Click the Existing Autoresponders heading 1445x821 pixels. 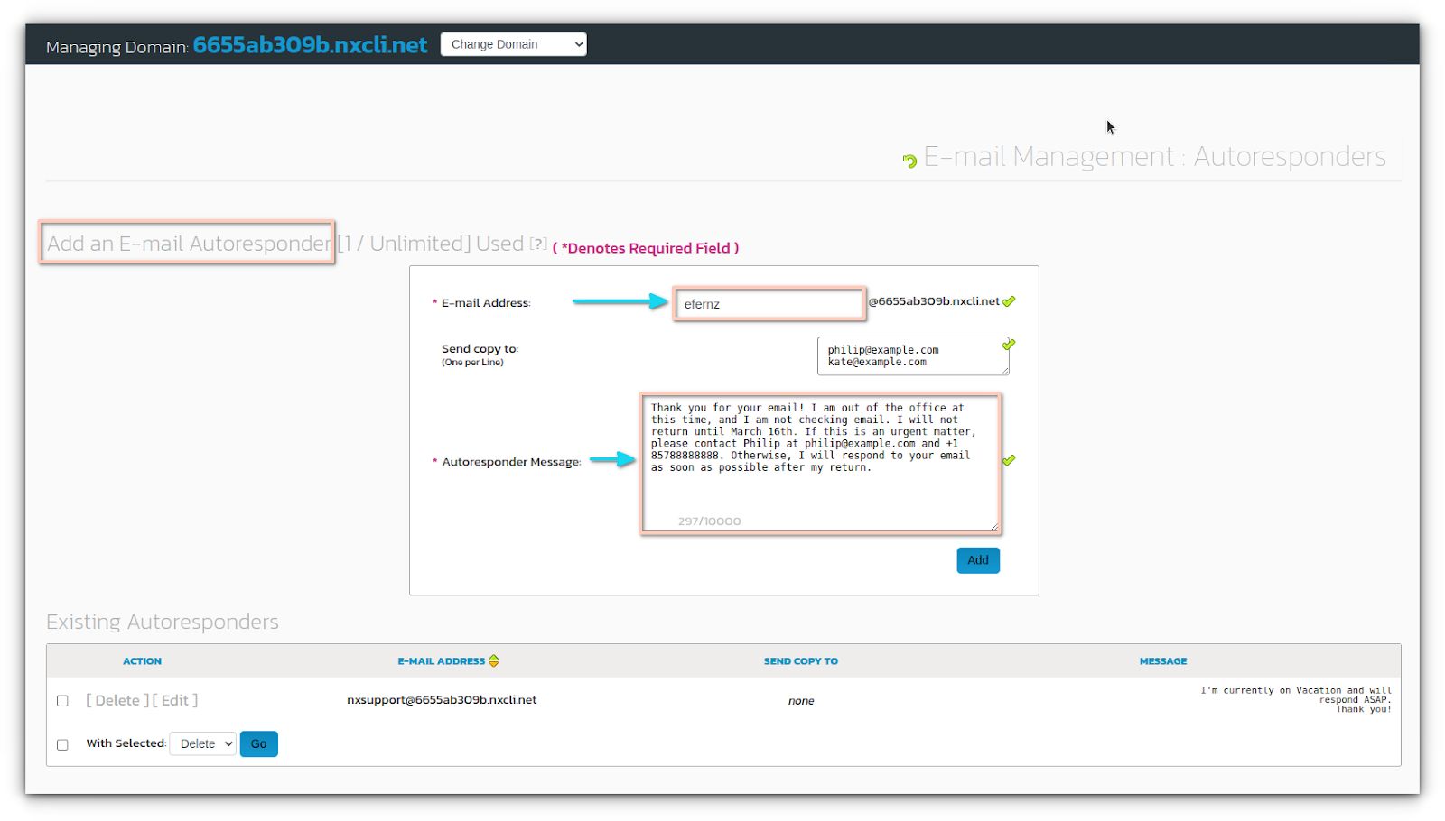coord(163,622)
